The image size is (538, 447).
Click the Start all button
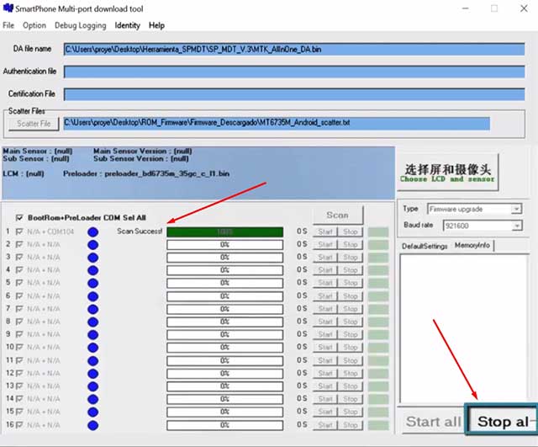[x=433, y=421]
